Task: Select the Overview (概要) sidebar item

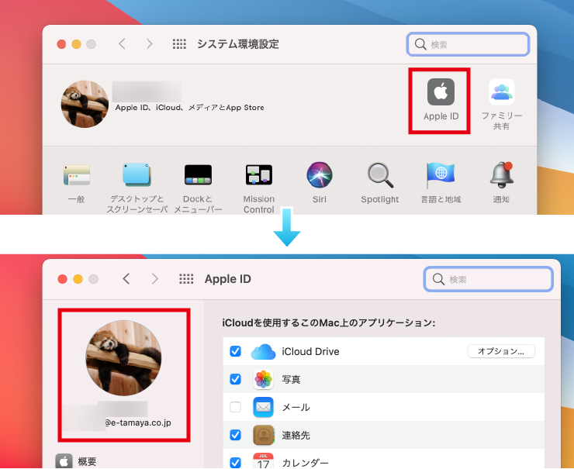Action: [x=76, y=461]
